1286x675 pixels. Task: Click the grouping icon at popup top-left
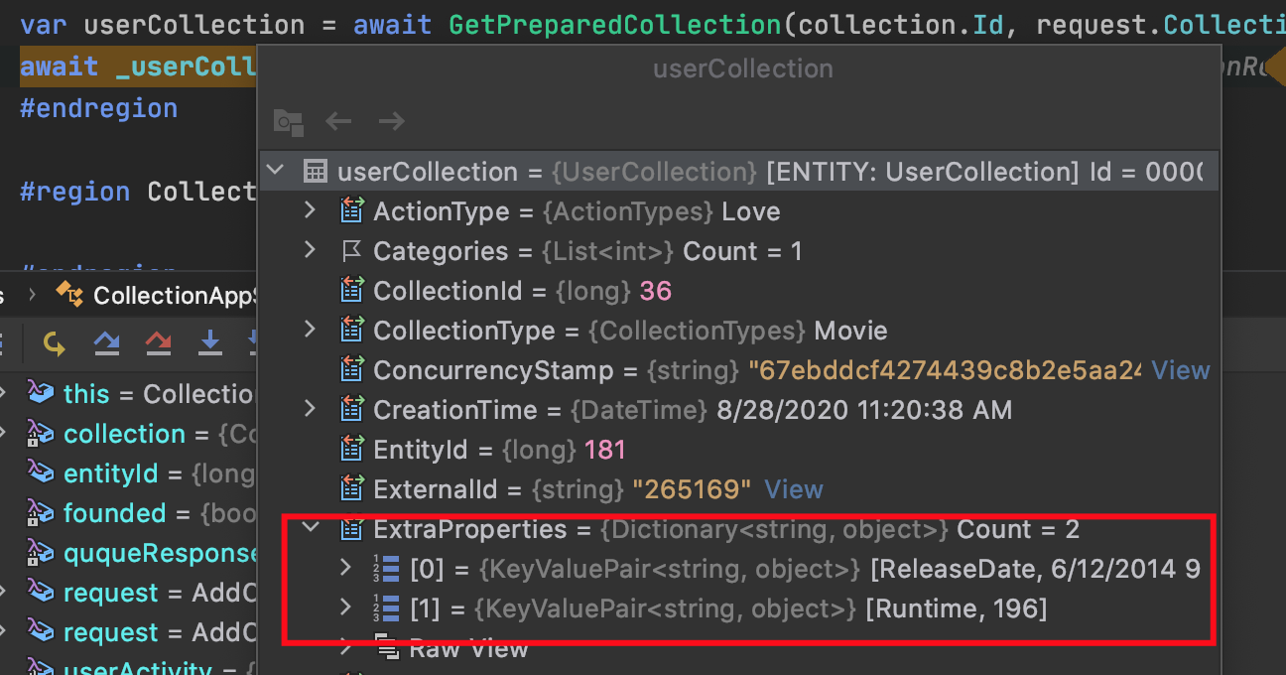[x=288, y=123]
